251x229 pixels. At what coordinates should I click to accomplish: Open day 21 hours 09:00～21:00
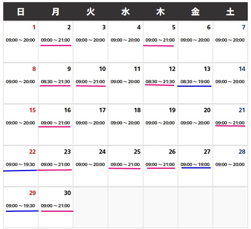point(230,123)
